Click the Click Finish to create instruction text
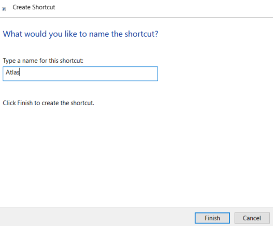The image size is (273, 226). 48,103
